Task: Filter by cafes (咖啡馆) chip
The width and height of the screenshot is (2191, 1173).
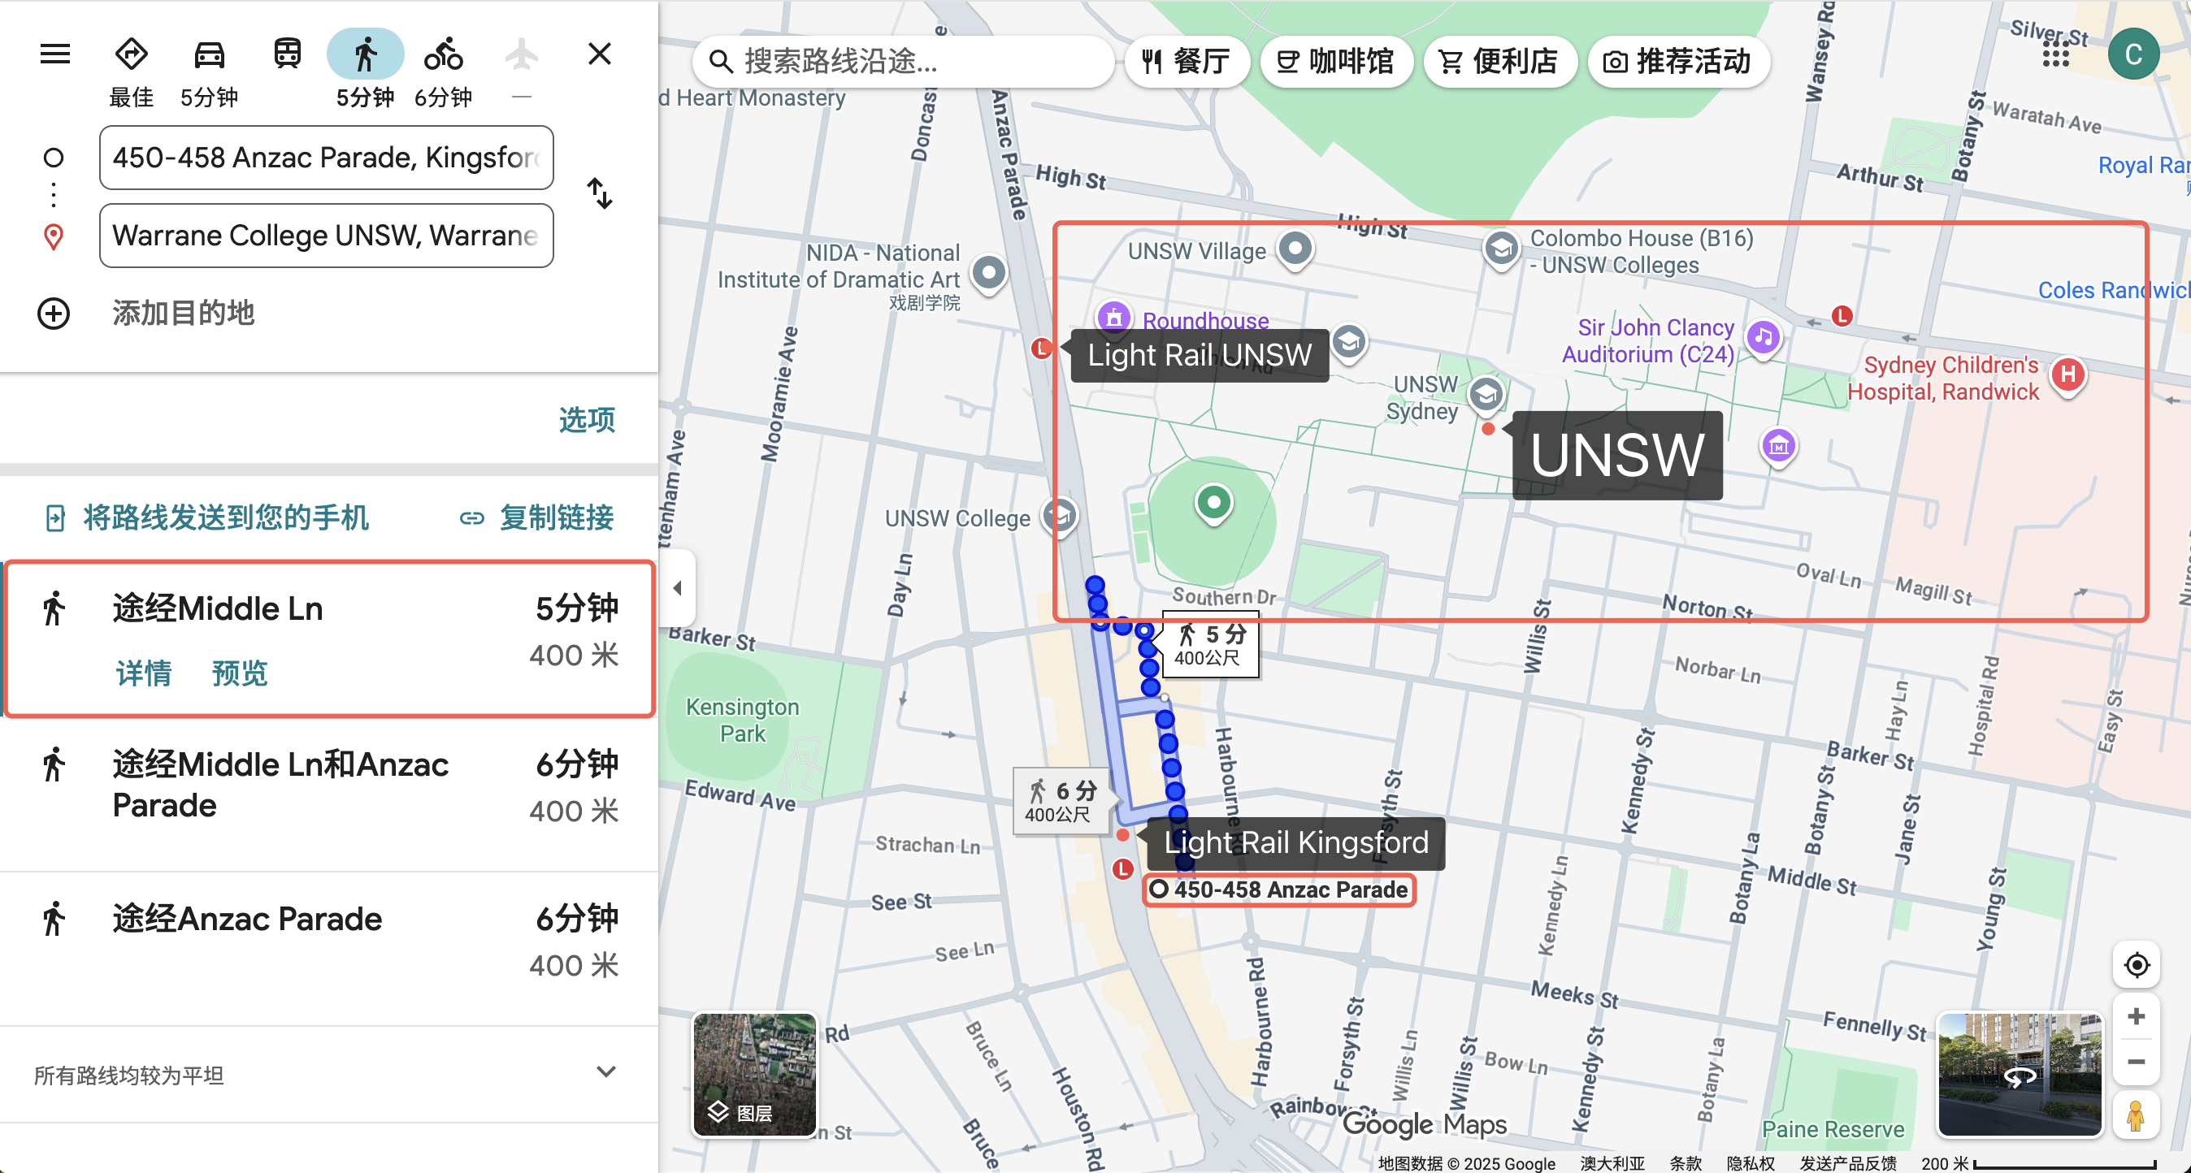Action: click(x=1335, y=61)
